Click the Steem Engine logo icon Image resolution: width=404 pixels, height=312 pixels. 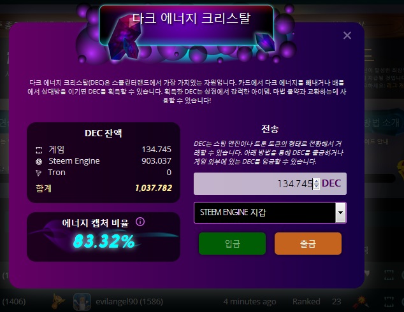click(x=39, y=161)
